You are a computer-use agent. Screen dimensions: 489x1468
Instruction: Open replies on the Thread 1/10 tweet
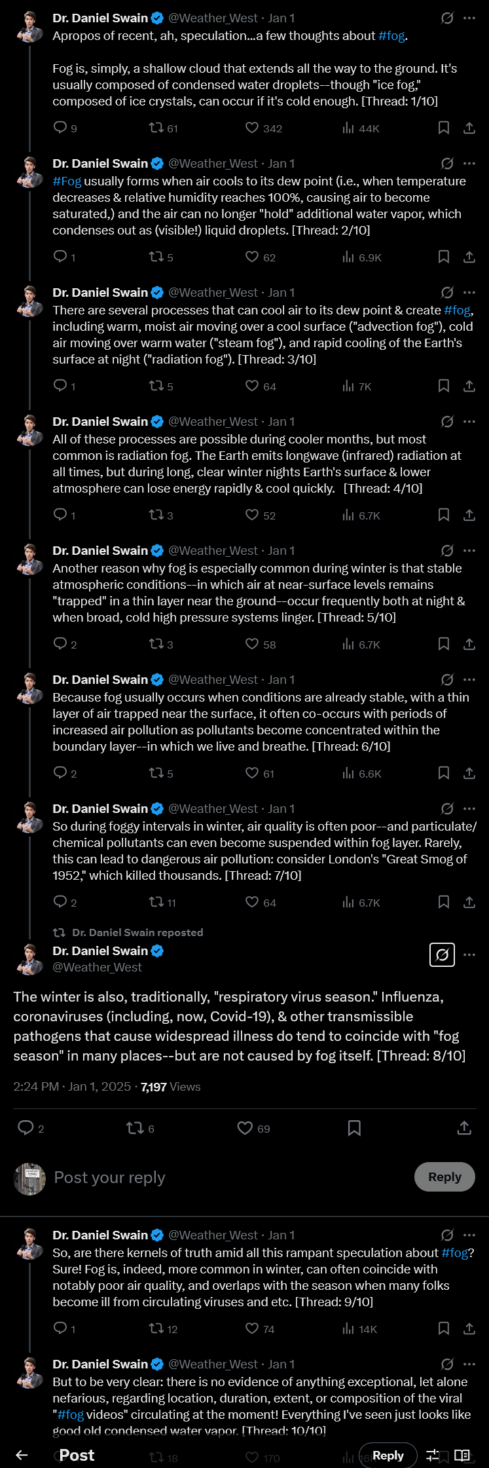[60, 128]
